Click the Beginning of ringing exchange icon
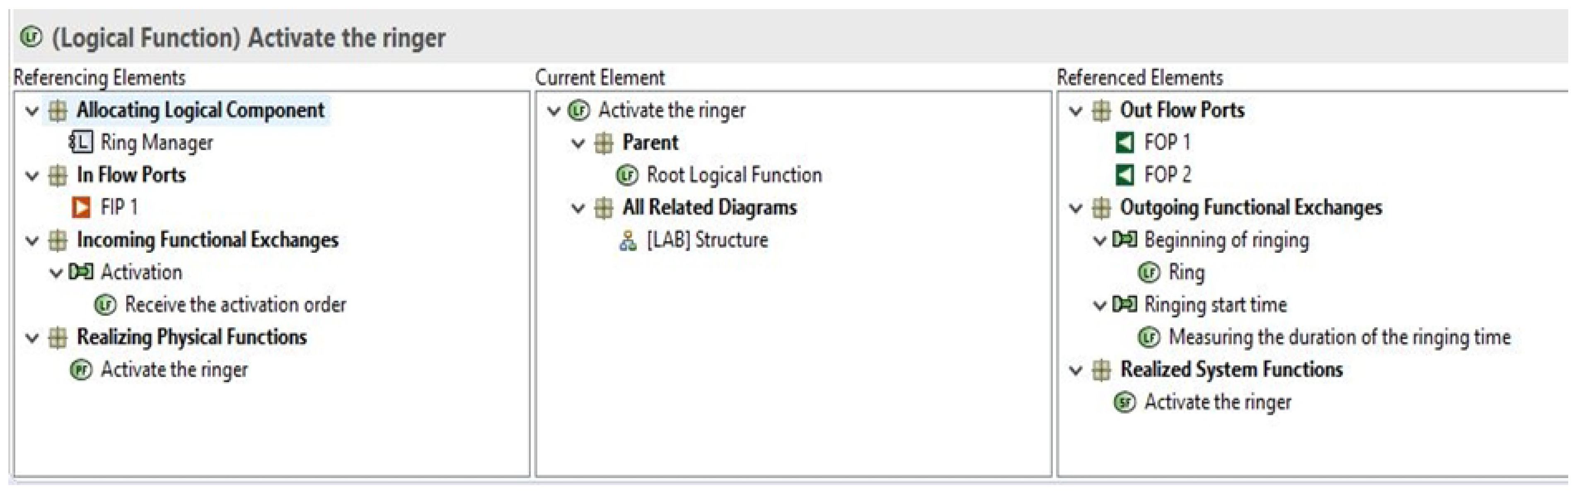Image resolution: width=1579 pixels, height=495 pixels. [x=1124, y=239]
